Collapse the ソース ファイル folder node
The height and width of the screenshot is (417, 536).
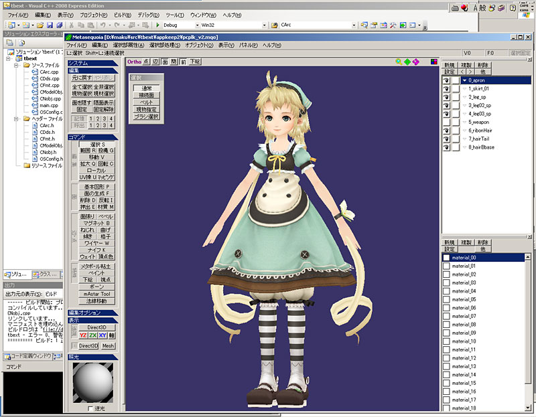click(x=16, y=65)
